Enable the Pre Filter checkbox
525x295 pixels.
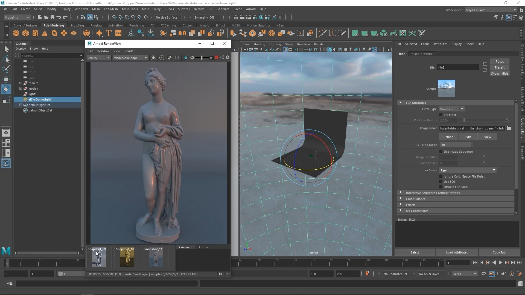[x=441, y=115]
